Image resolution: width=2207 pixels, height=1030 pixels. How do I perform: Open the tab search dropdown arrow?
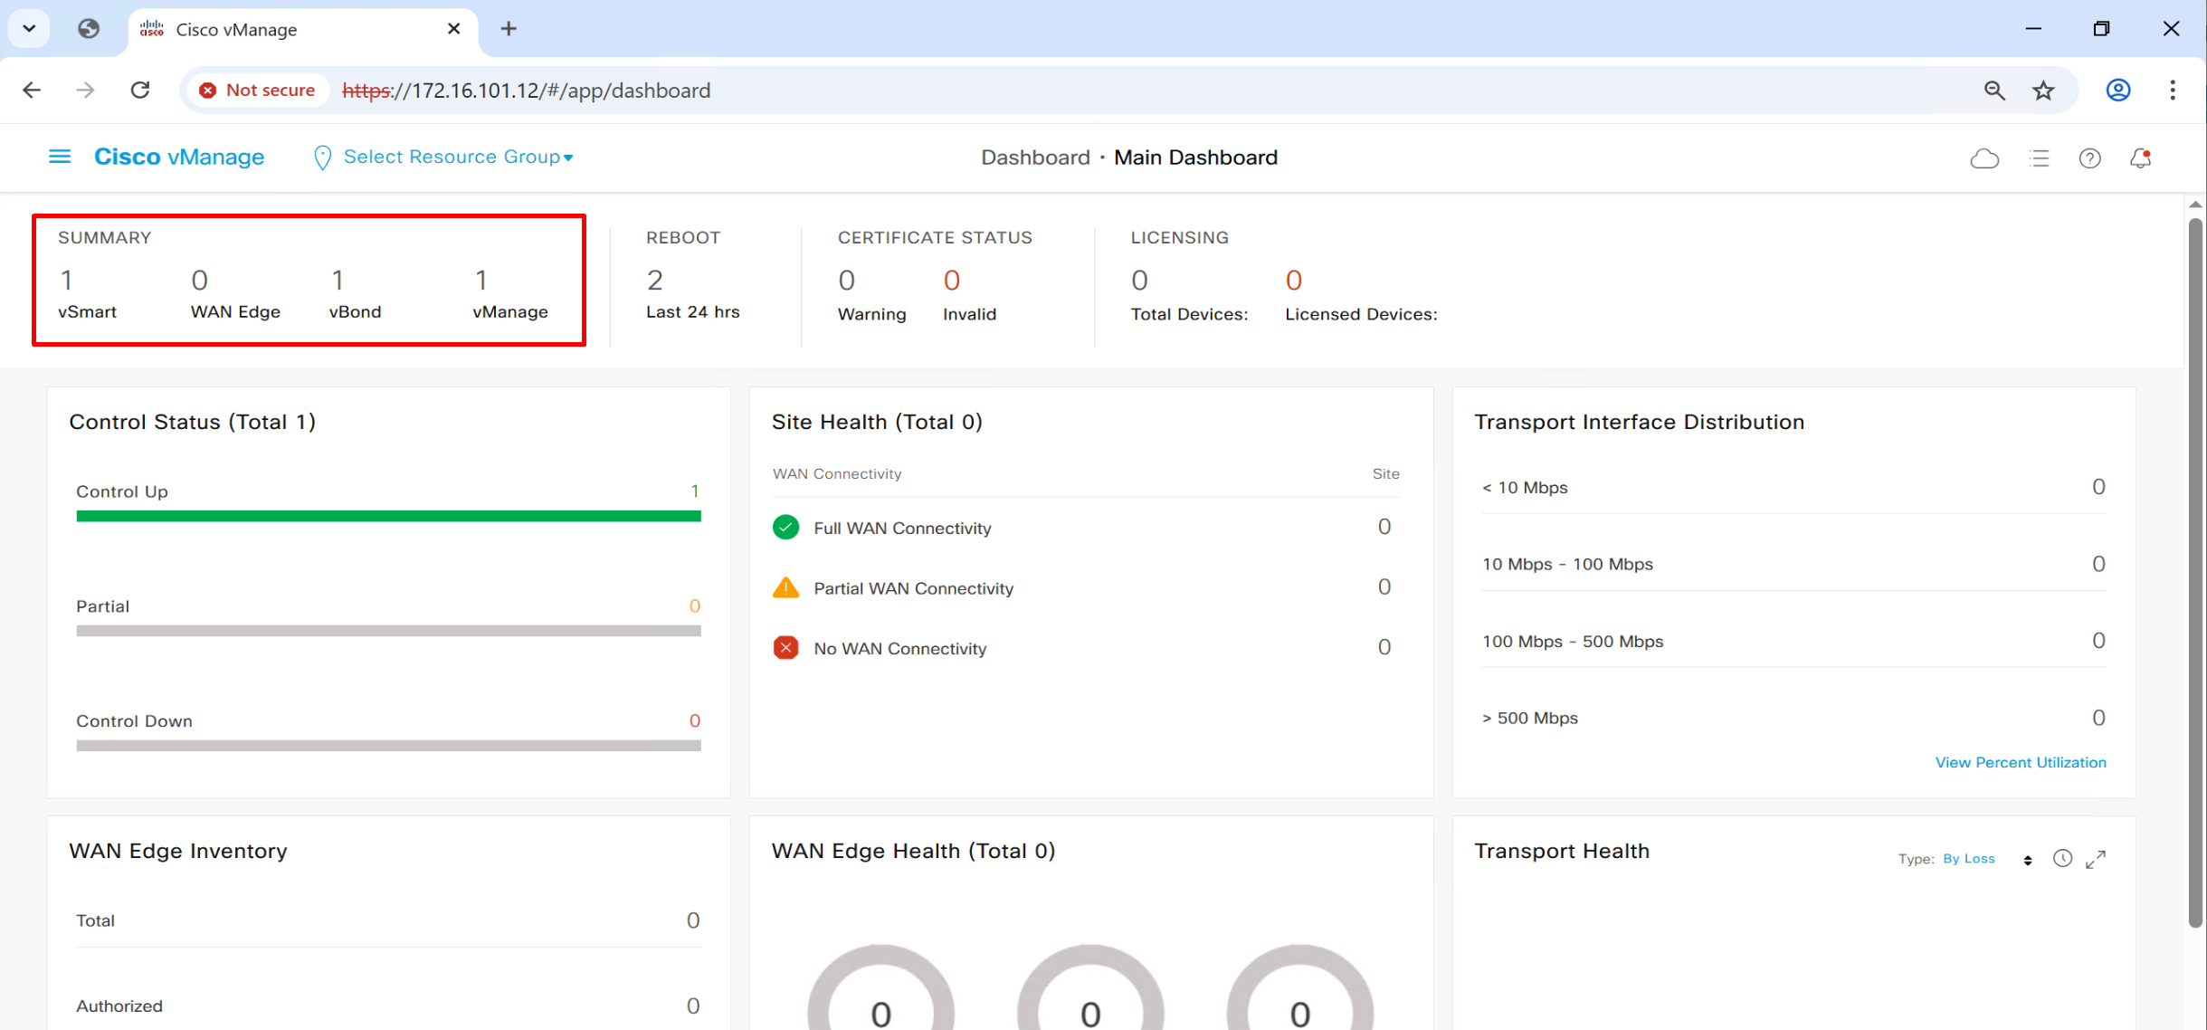(x=29, y=29)
